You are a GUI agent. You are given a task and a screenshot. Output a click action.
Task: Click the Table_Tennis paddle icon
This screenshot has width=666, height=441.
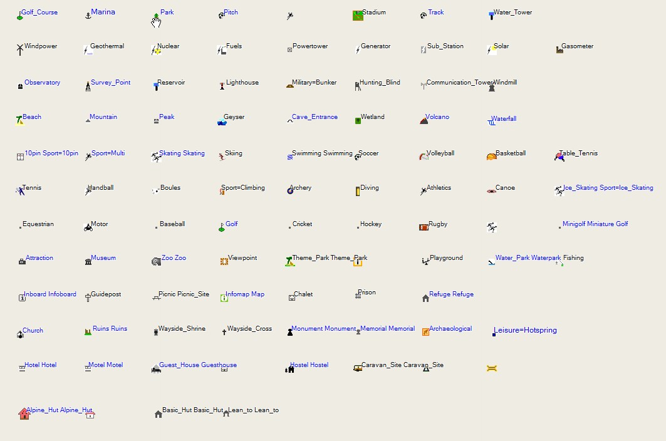559,157
